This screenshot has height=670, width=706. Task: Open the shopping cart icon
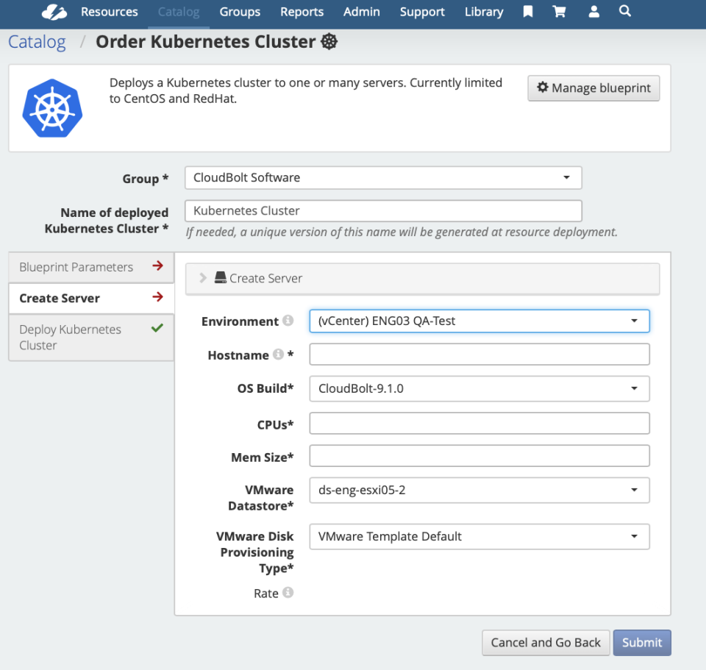point(560,12)
